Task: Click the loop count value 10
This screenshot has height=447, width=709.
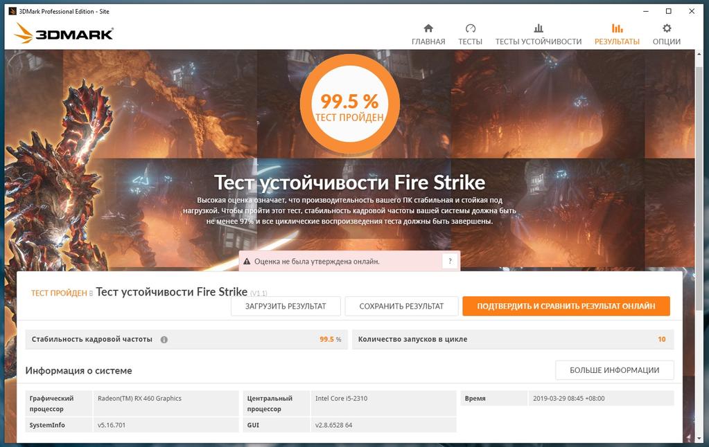Action: click(x=661, y=339)
